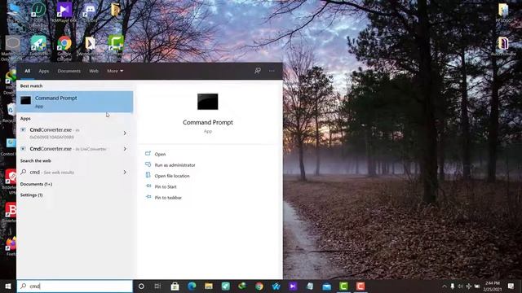This screenshot has width=522, height=293.
Task: Select CmdConverter.exe in UniConverter result
Action: (69, 149)
